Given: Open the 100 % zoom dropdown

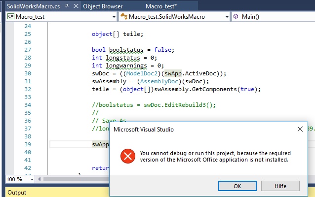Looking at the screenshot, I should [x=32, y=179].
